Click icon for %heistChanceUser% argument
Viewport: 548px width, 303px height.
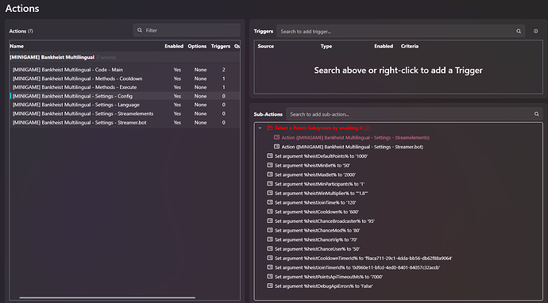coord(270,249)
